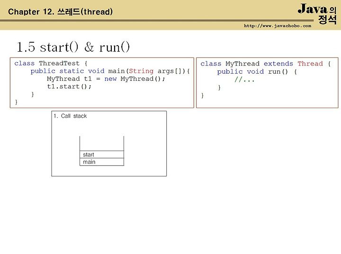The height and width of the screenshot is (254, 341).
Task: Click the 'main' stack frame
Action: 102,162
